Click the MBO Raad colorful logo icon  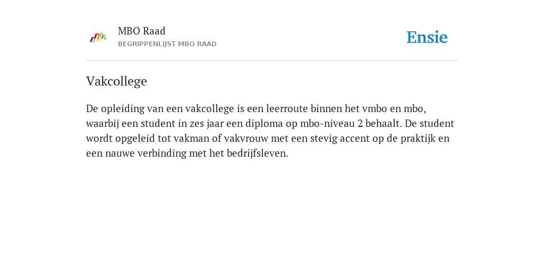98,38
